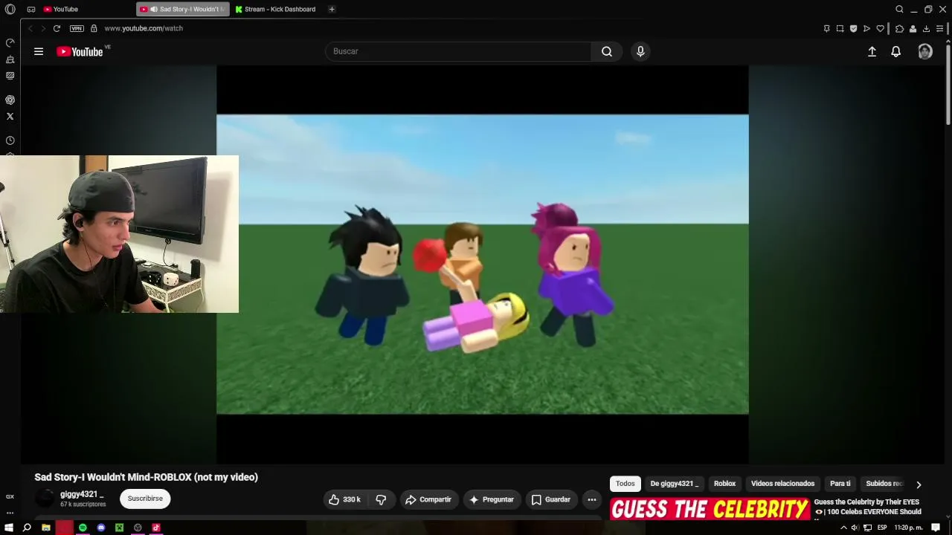Screen dimensions: 952x535
Task: Open X (Twitter) in sidebar
Action: coord(10,116)
